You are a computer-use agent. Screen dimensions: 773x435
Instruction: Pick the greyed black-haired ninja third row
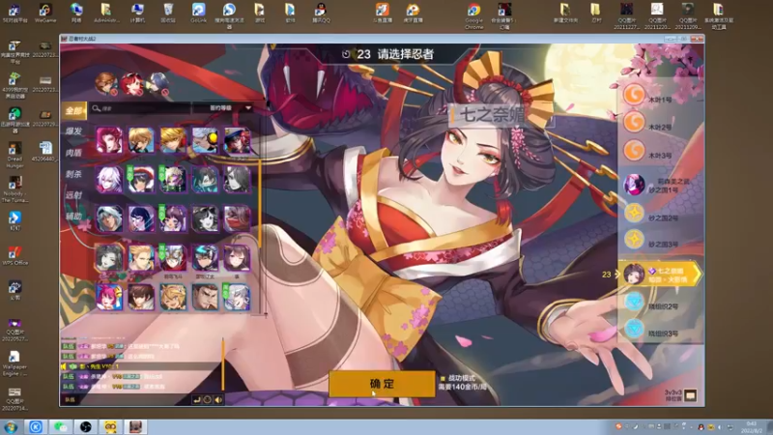(x=205, y=218)
